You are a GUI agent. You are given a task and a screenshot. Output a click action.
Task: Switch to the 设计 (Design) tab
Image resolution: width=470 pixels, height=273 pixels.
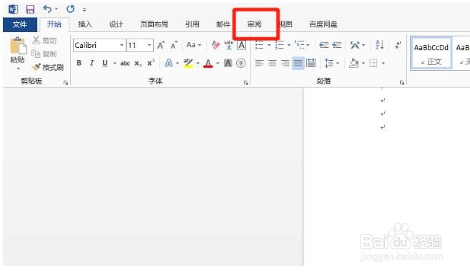click(116, 24)
